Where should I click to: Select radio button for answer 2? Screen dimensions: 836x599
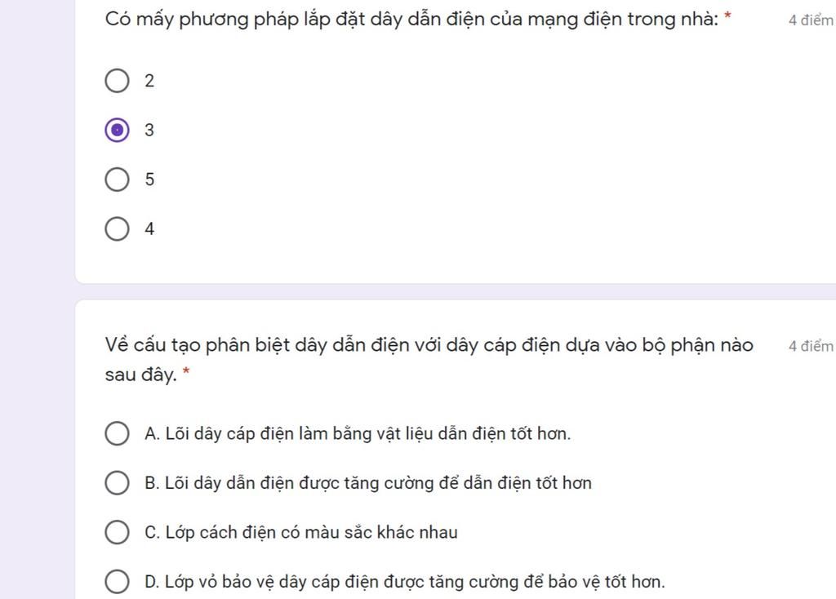[117, 81]
